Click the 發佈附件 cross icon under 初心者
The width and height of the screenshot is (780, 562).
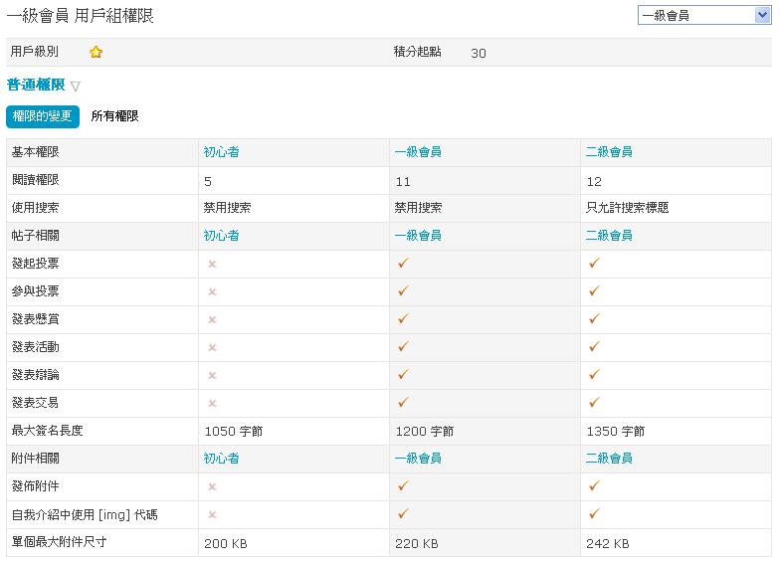coord(212,486)
